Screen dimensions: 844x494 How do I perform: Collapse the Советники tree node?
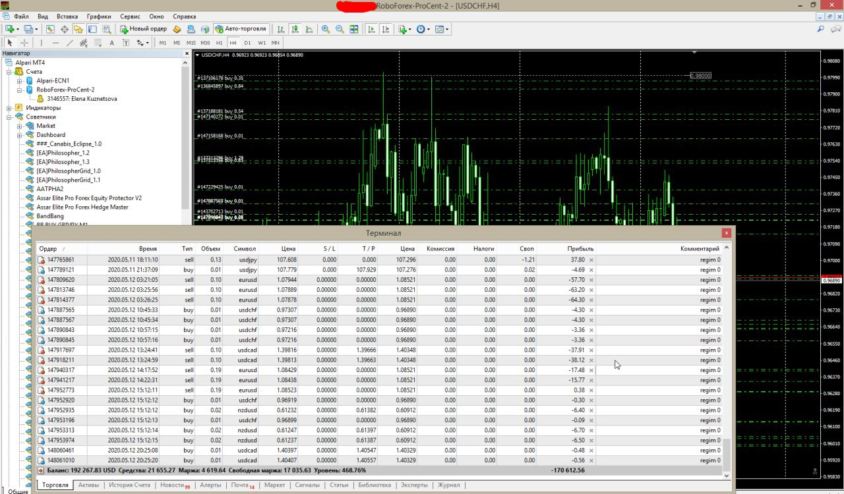pyautogui.click(x=9, y=117)
